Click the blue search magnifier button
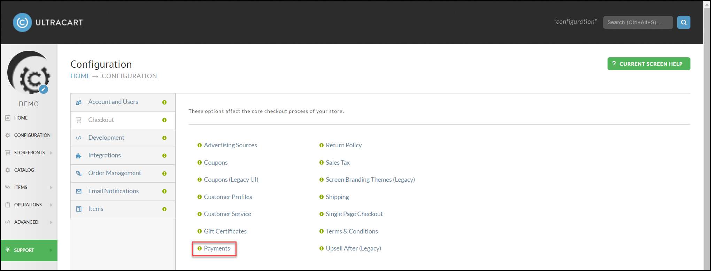The height and width of the screenshot is (271, 711). 683,22
